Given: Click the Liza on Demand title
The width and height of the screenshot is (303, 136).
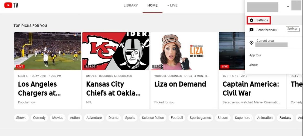Looking at the screenshot, I should tap(180, 84).
